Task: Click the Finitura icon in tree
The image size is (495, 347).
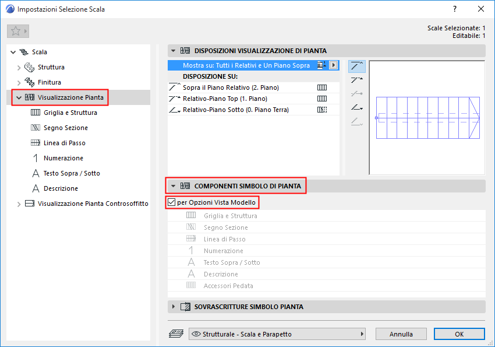Action: pos(29,82)
